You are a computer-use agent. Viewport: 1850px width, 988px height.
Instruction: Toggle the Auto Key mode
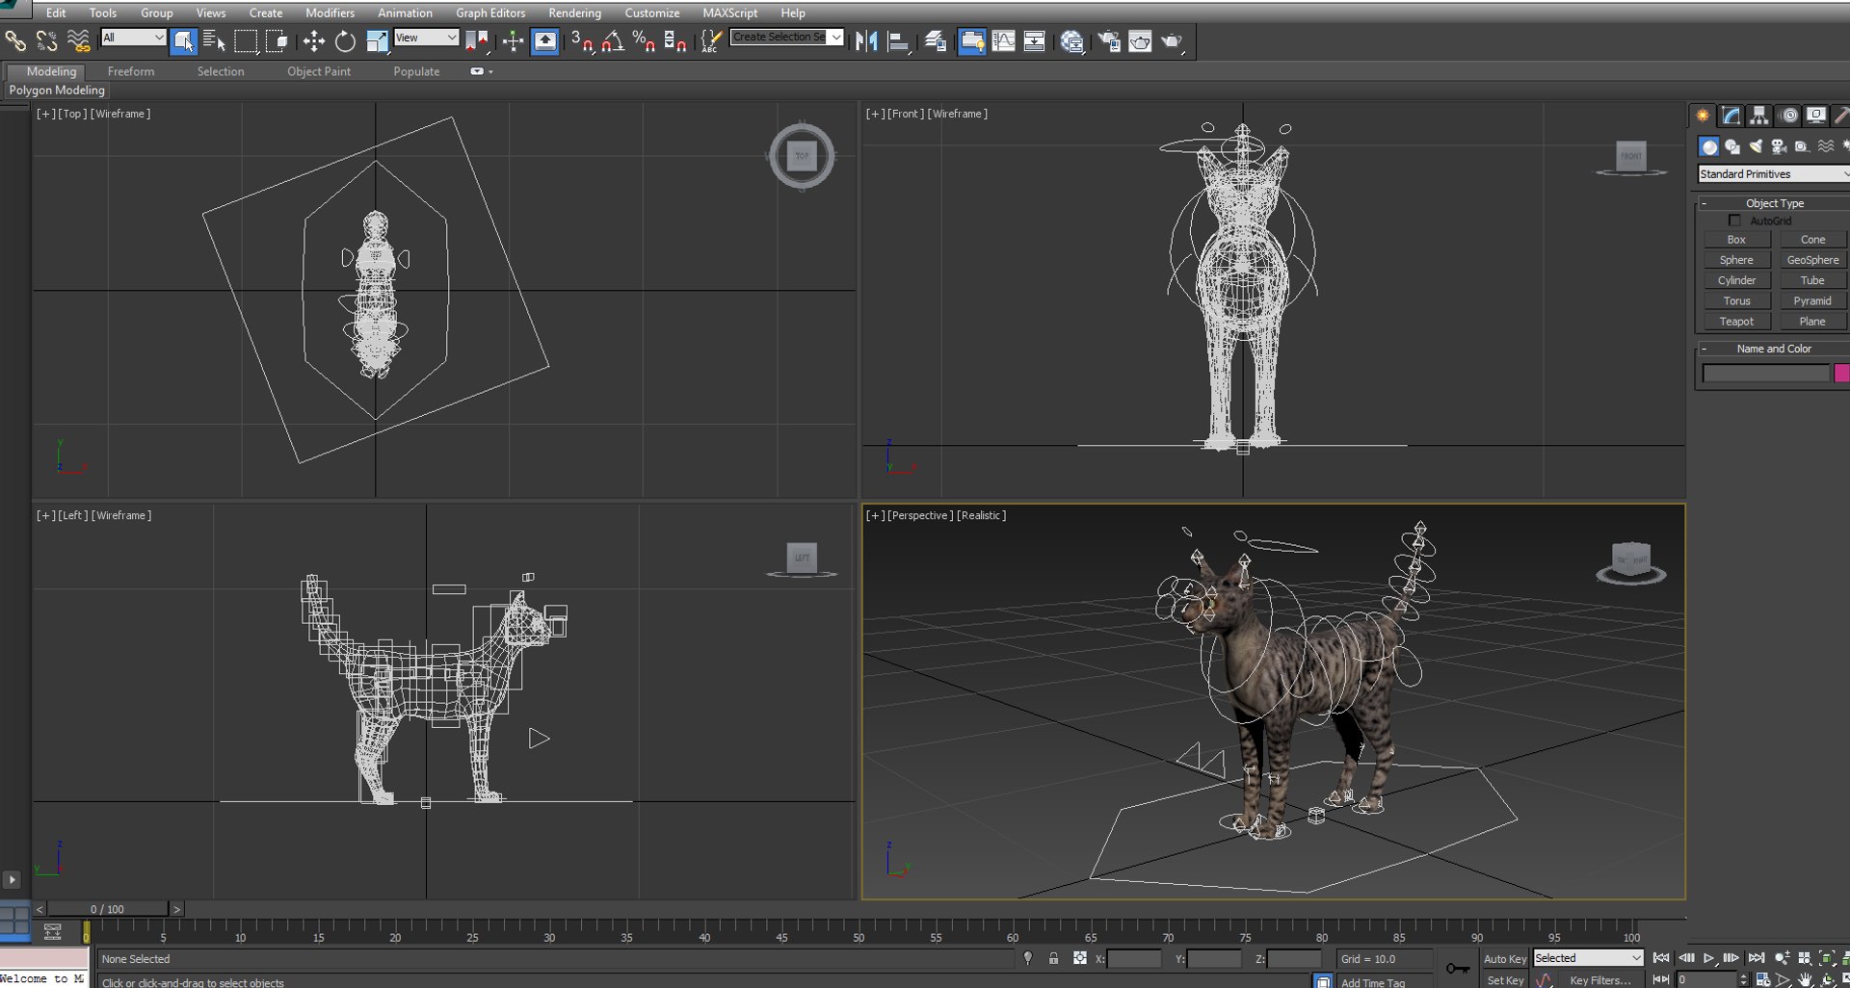(x=1504, y=958)
